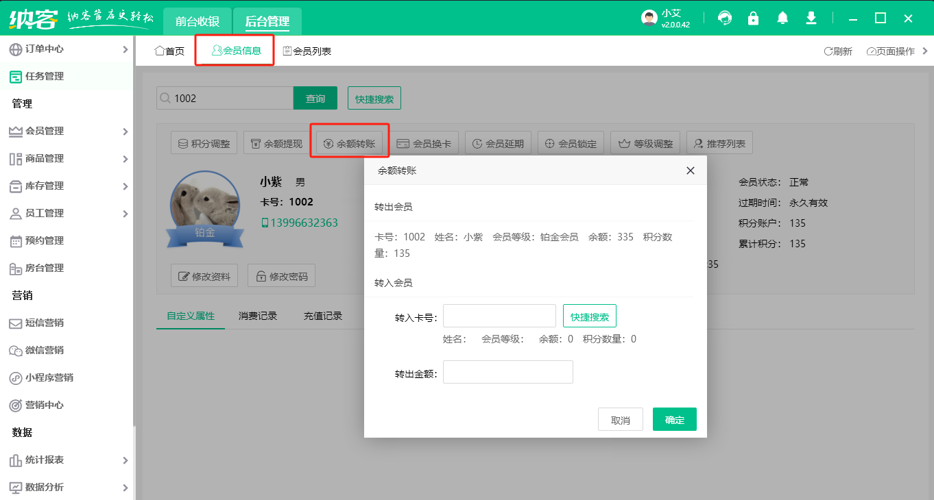The width and height of the screenshot is (934, 500).
Task: Switch to the 前台收银 tab
Action: click(197, 21)
